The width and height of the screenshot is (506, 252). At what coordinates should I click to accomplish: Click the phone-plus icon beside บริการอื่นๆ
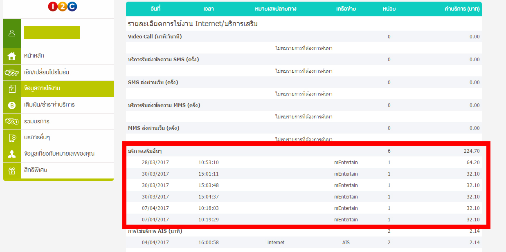(x=12, y=138)
